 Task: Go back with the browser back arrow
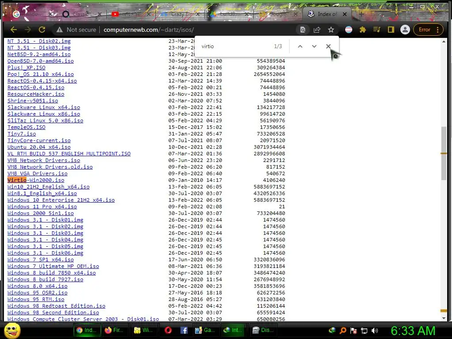click(x=14, y=30)
